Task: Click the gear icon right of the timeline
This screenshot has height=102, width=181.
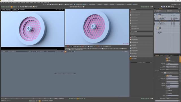Action: 152,99
